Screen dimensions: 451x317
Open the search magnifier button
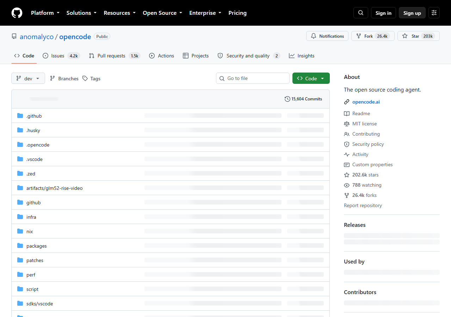coord(361,13)
